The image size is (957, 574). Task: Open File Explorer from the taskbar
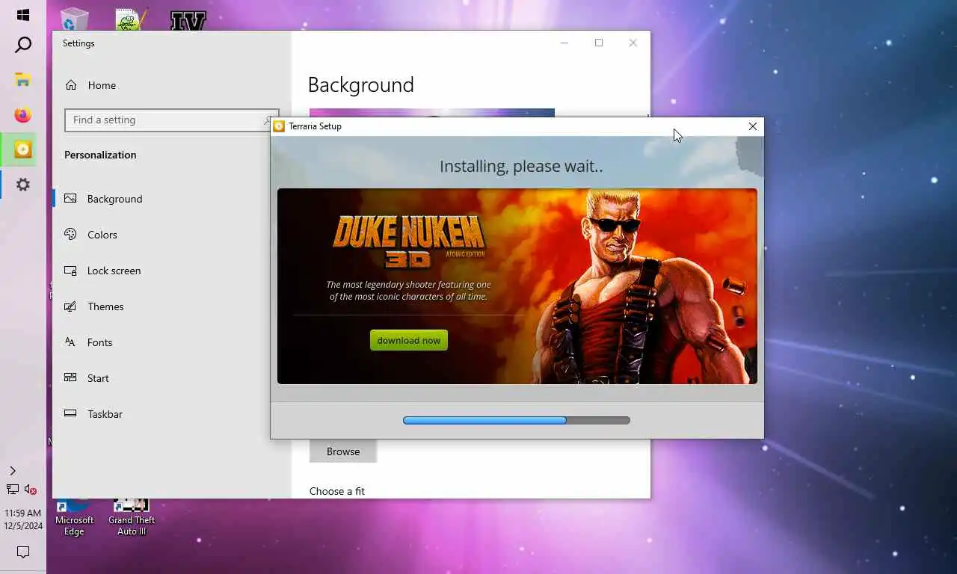click(23, 80)
